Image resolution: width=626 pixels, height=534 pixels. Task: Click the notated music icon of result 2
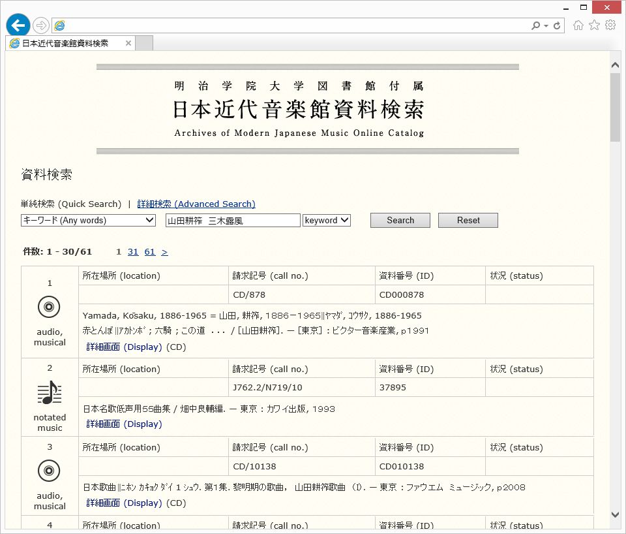(x=49, y=393)
